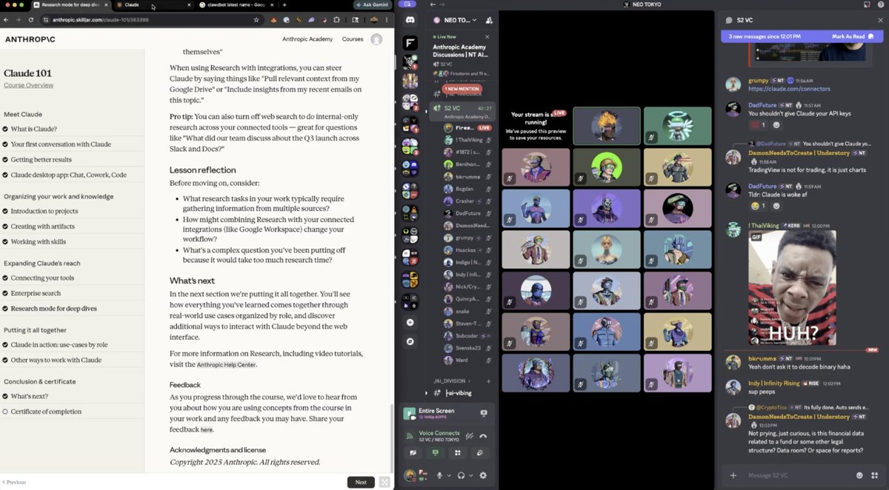Screen dimensions: 889x490
Task: Open Discord's Discover servers compass icon
Action: 410,341
